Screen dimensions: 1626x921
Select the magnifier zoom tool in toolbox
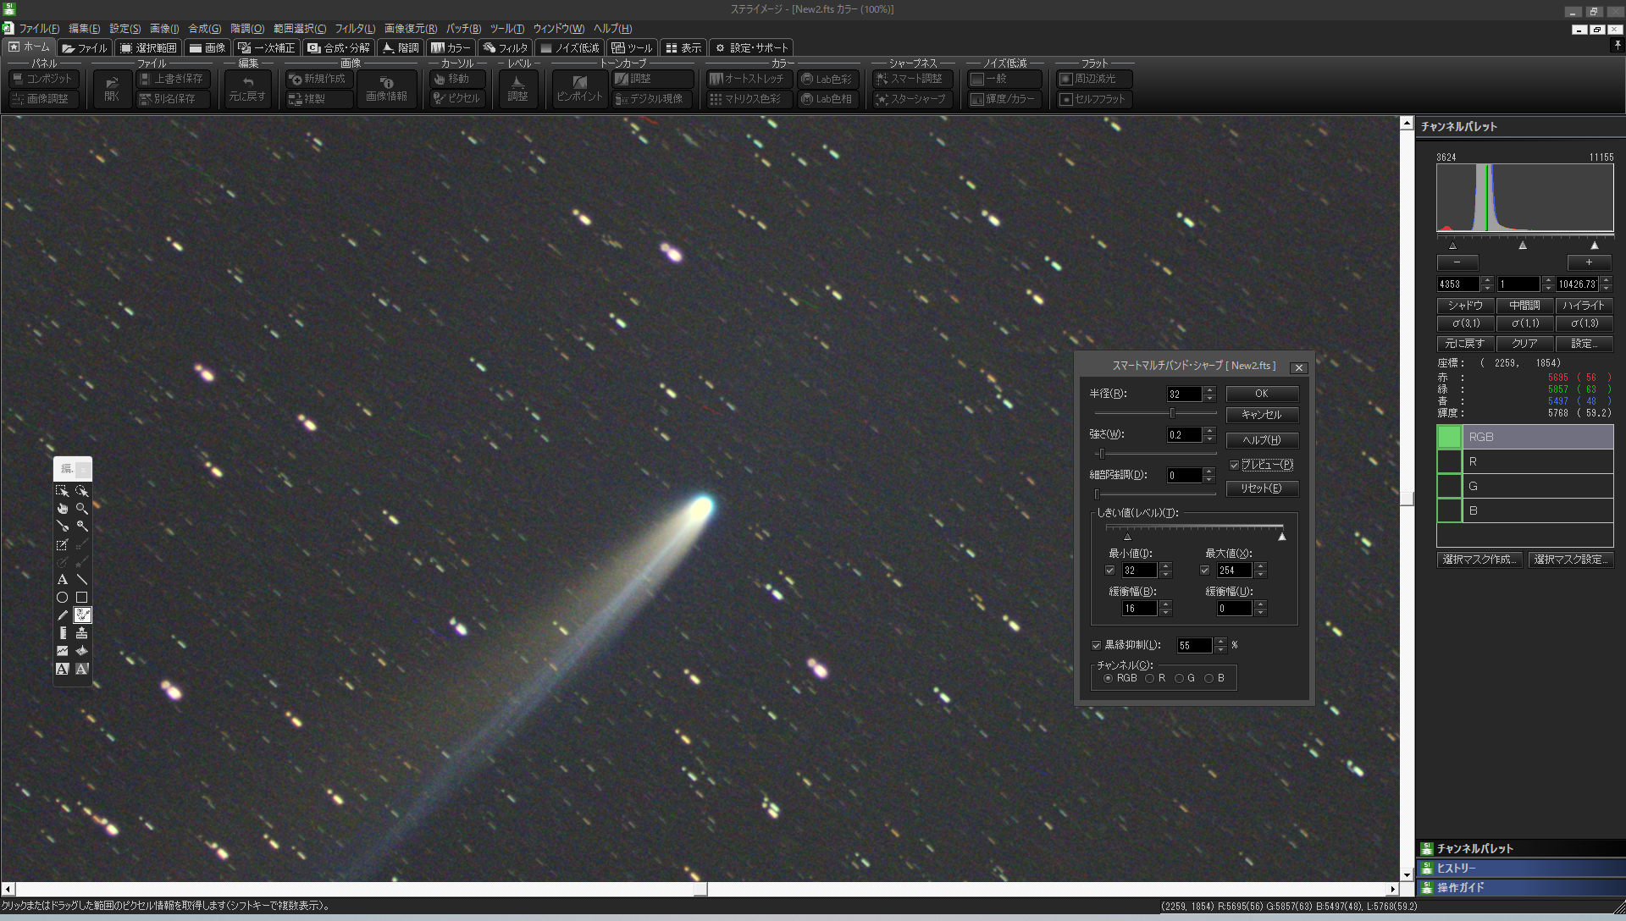[82, 509]
